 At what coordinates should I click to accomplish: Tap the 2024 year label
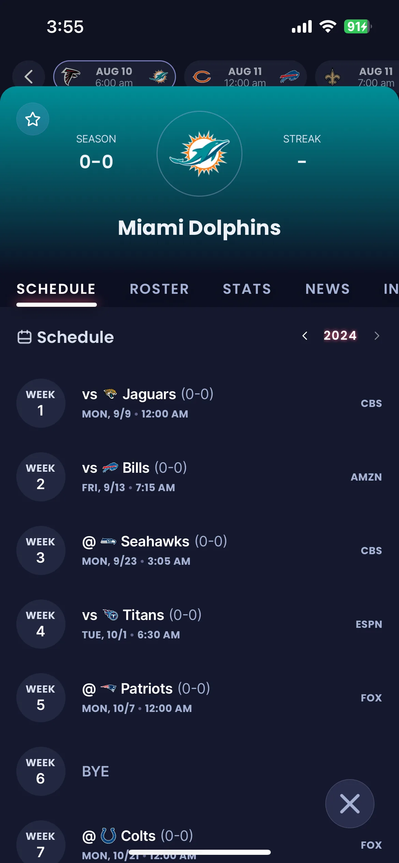[340, 335]
